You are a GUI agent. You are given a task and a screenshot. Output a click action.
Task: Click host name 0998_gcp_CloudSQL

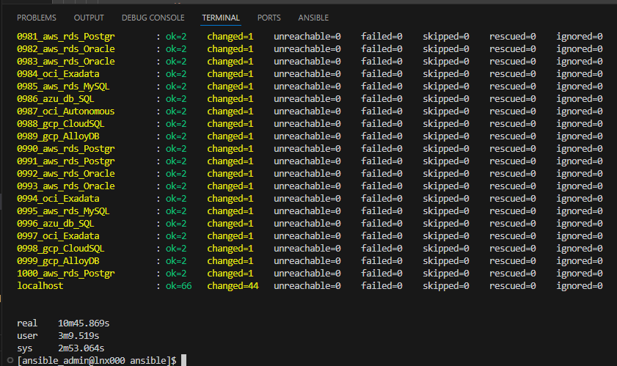click(x=61, y=249)
